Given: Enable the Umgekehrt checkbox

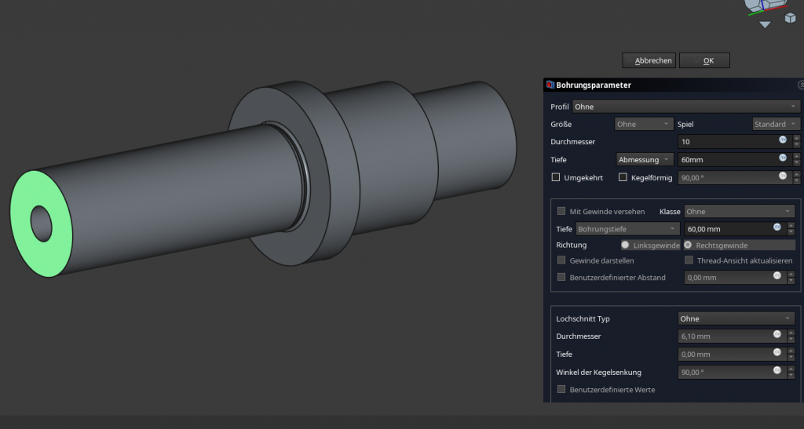Looking at the screenshot, I should pyautogui.click(x=555, y=177).
